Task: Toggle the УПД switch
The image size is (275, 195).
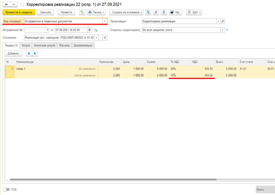Action: (x=6, y=190)
